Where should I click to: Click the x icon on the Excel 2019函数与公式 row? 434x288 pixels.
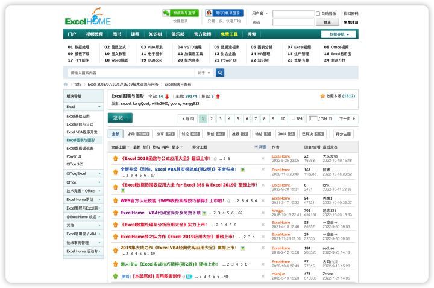[263, 159]
